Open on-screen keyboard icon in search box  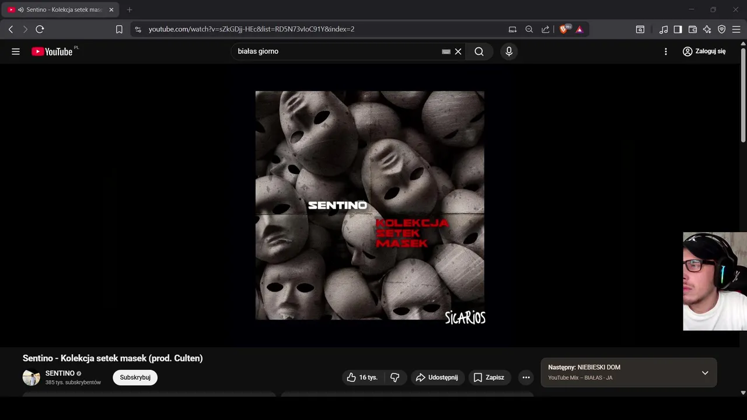pyautogui.click(x=446, y=51)
